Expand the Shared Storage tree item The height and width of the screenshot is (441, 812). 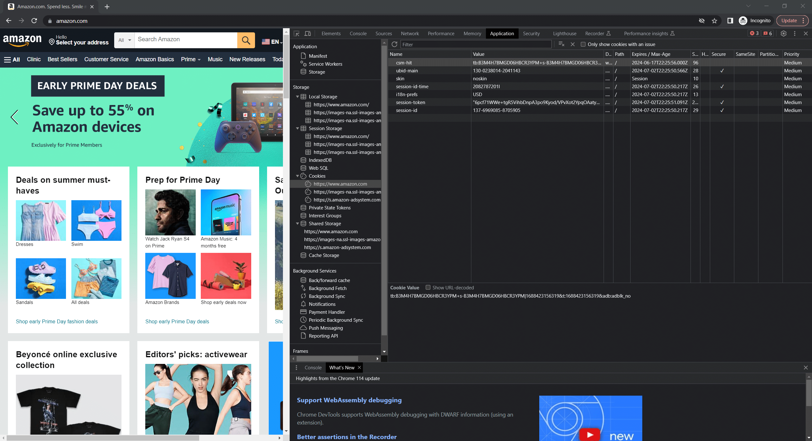(x=298, y=223)
